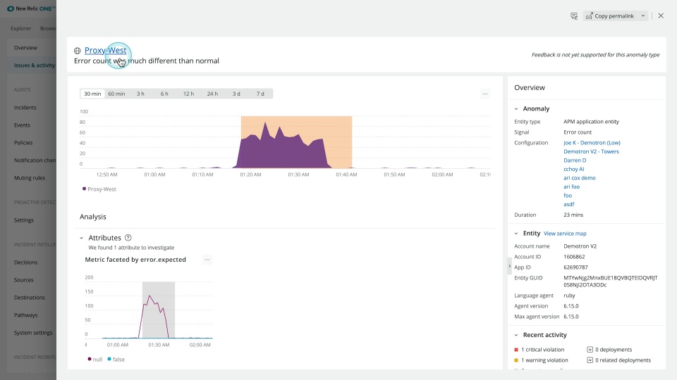Open Events in the sidebar
677x380 pixels.
[x=22, y=125]
